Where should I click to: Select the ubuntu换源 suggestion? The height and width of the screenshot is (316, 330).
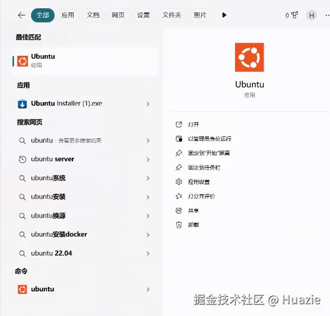tap(85, 216)
